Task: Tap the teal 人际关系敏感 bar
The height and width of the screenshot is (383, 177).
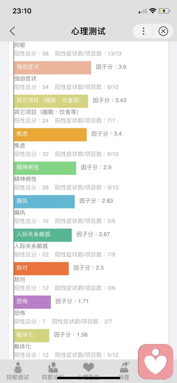Action: (43, 235)
